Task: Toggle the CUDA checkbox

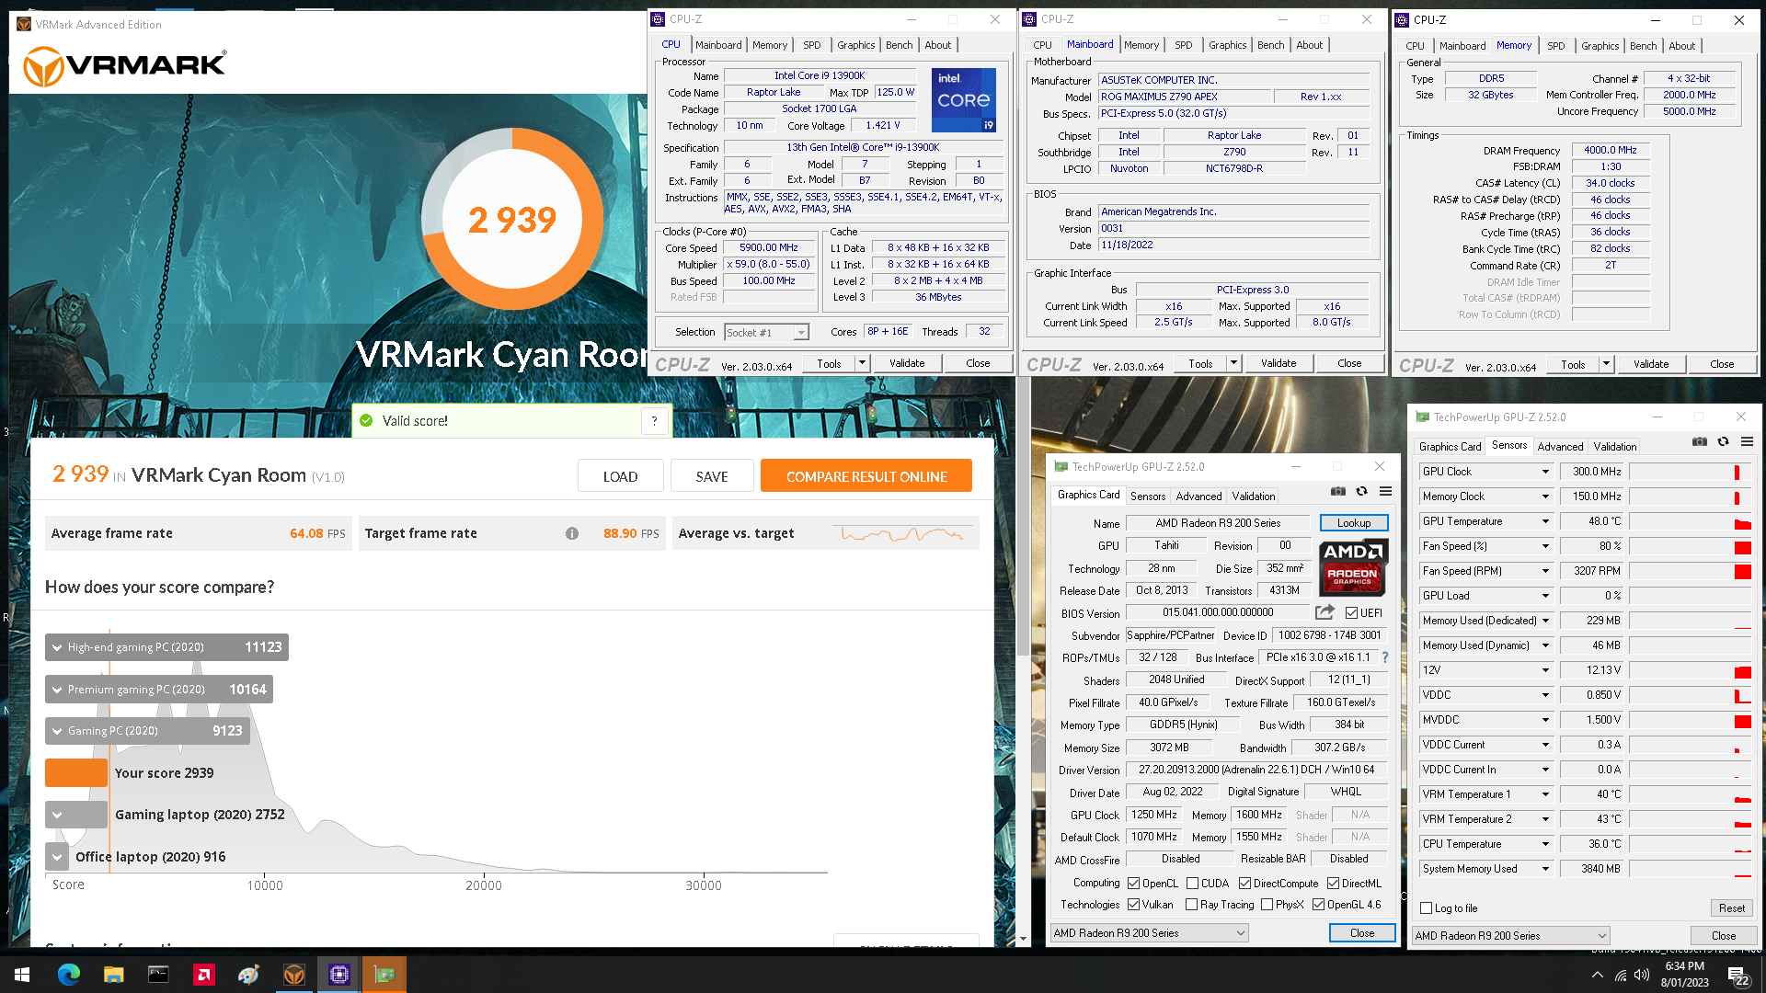Action: 1192,883
